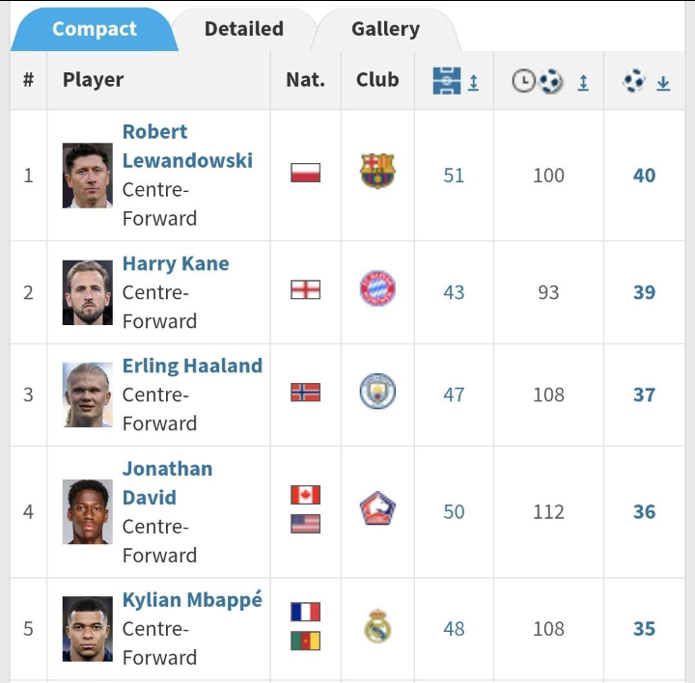Switch to the Detailed tab

(244, 29)
